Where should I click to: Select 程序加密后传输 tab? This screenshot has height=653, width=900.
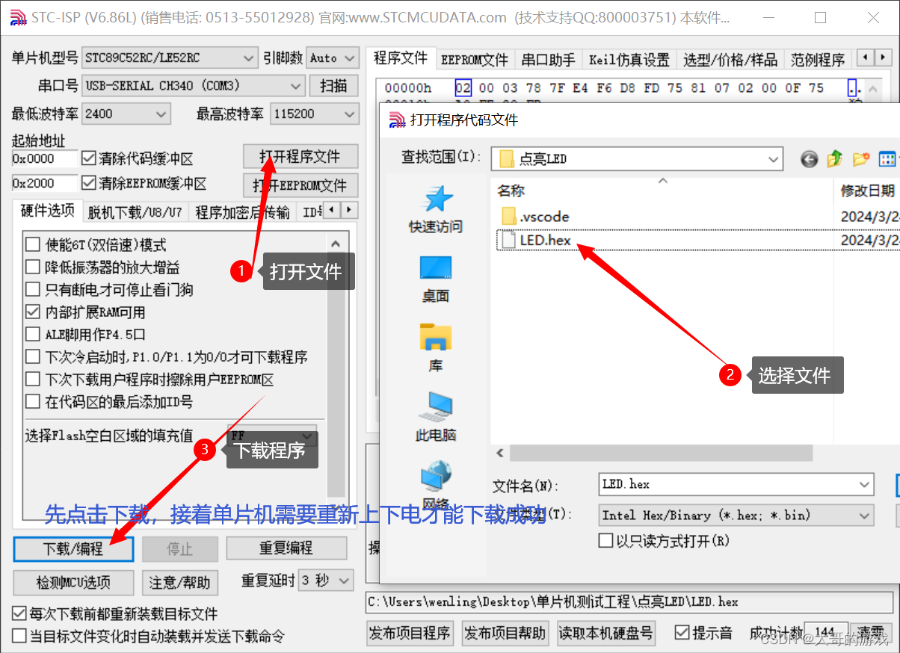pyautogui.click(x=242, y=212)
